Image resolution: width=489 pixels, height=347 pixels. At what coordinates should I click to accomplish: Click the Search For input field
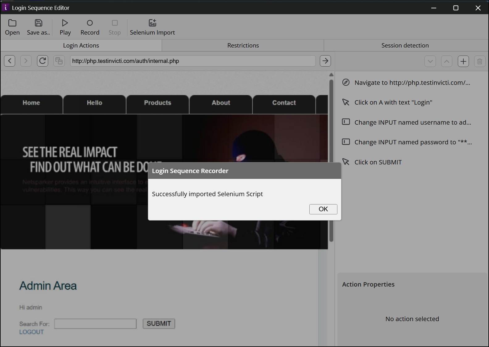[95, 324]
